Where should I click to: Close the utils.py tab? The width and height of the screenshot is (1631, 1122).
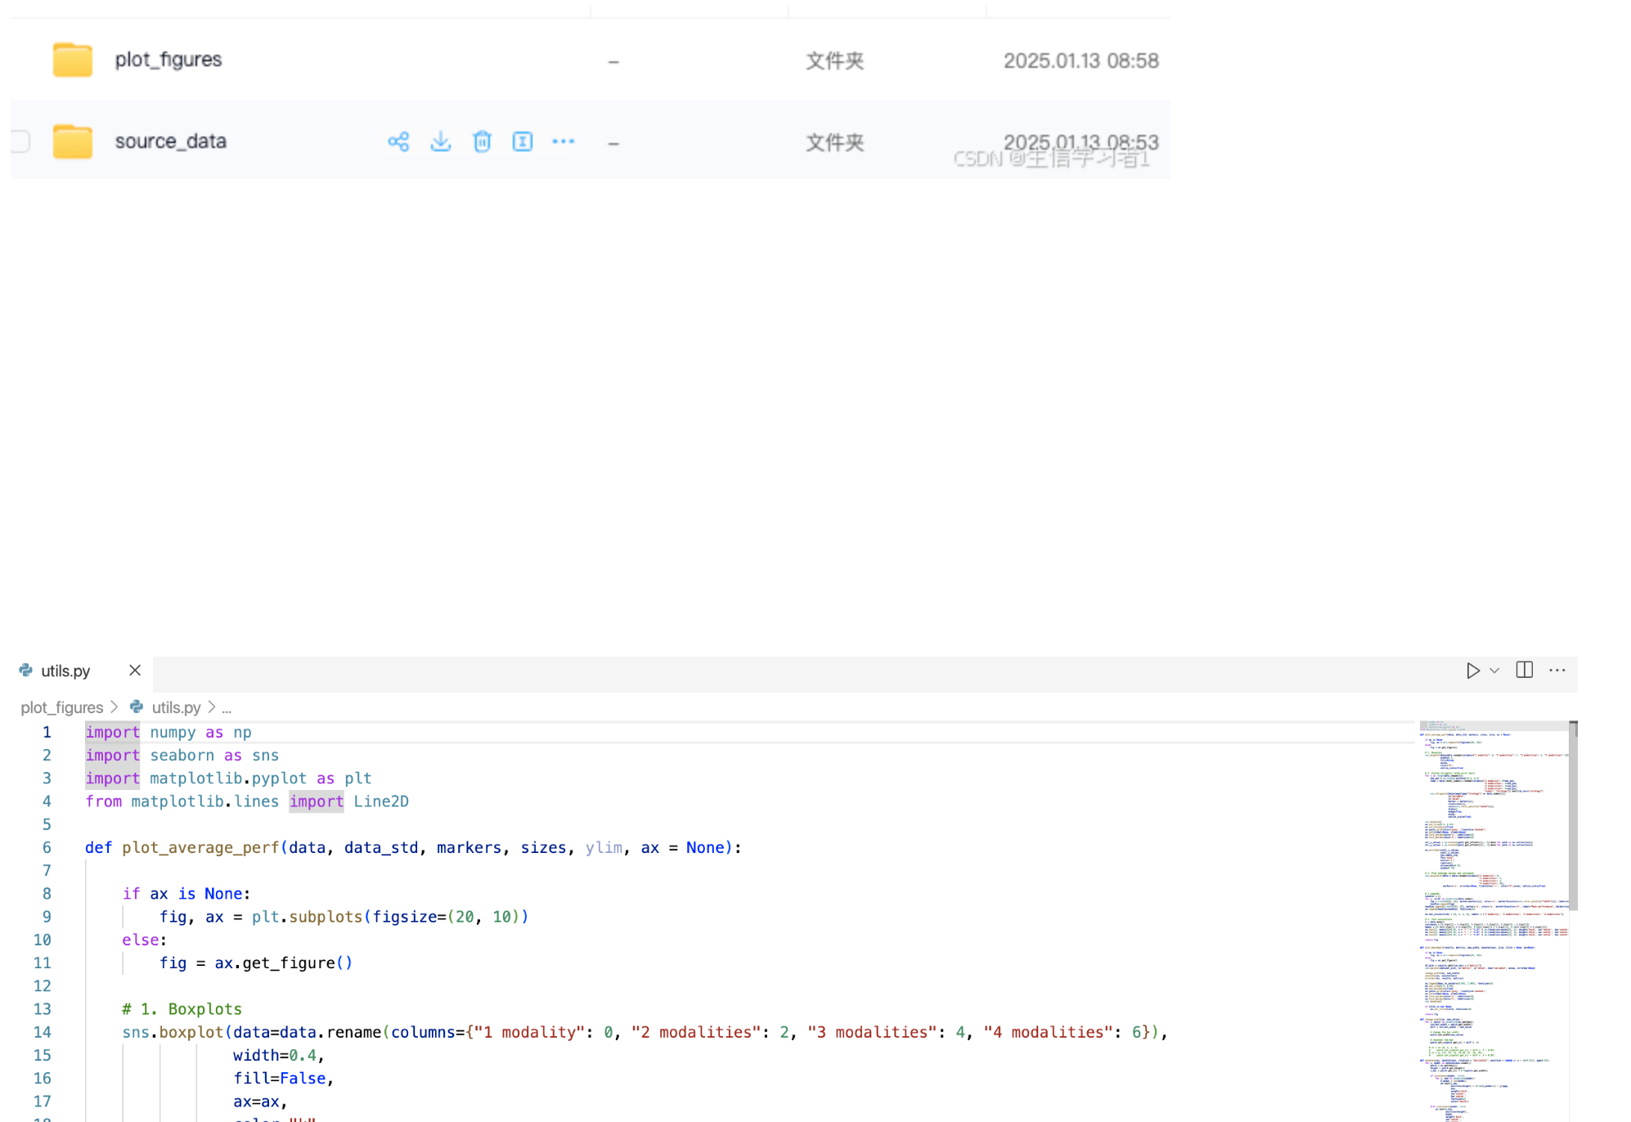click(x=135, y=671)
